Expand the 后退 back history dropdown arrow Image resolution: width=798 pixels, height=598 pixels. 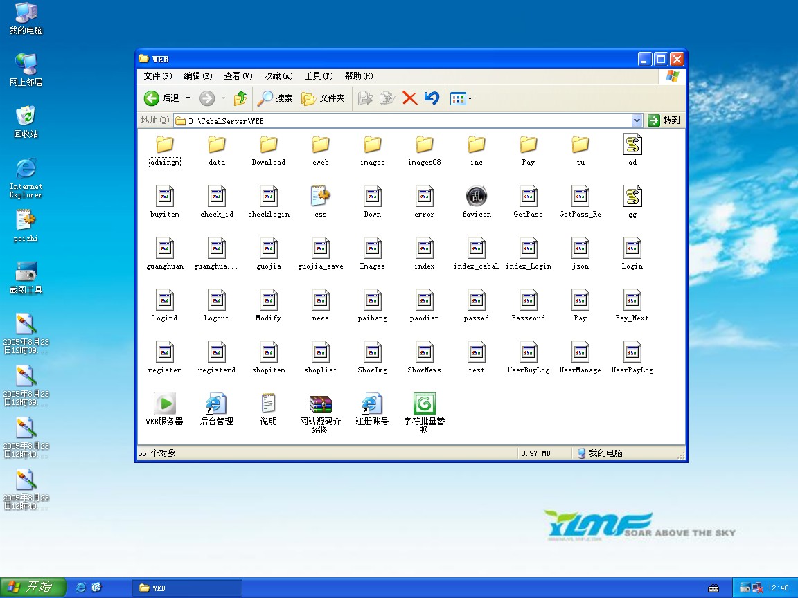[x=188, y=98]
